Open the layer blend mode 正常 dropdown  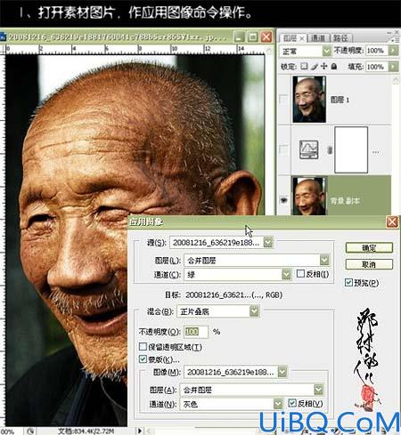[326, 51]
